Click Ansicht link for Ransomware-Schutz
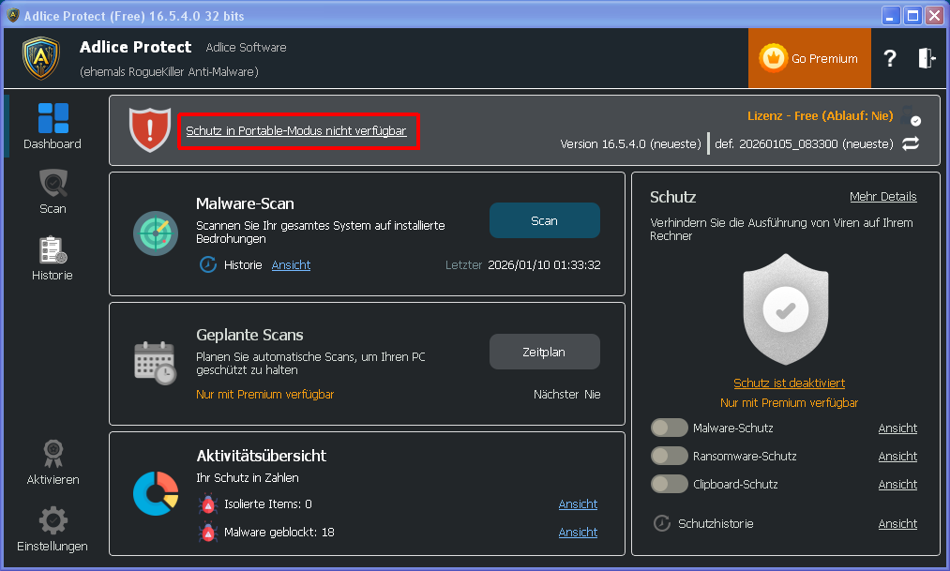The height and width of the screenshot is (571, 950). click(x=897, y=456)
